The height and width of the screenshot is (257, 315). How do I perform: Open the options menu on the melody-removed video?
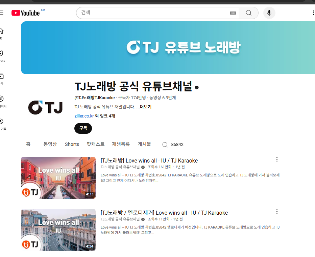[x=277, y=211]
